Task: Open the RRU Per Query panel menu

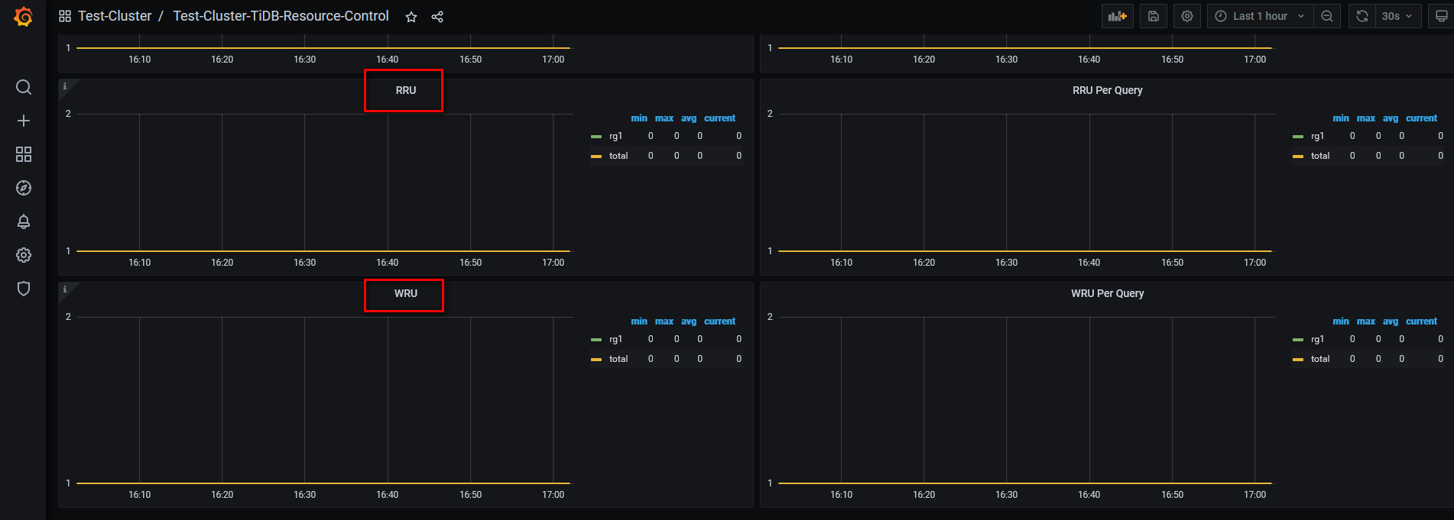Action: point(1107,90)
